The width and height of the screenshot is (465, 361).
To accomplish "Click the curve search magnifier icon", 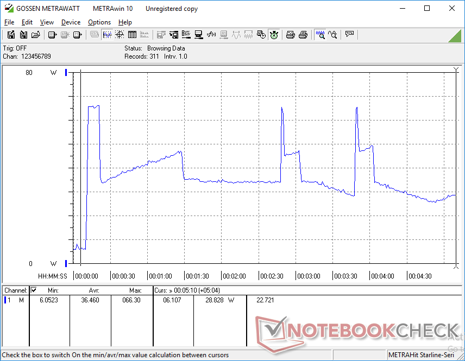I will [333, 35].
